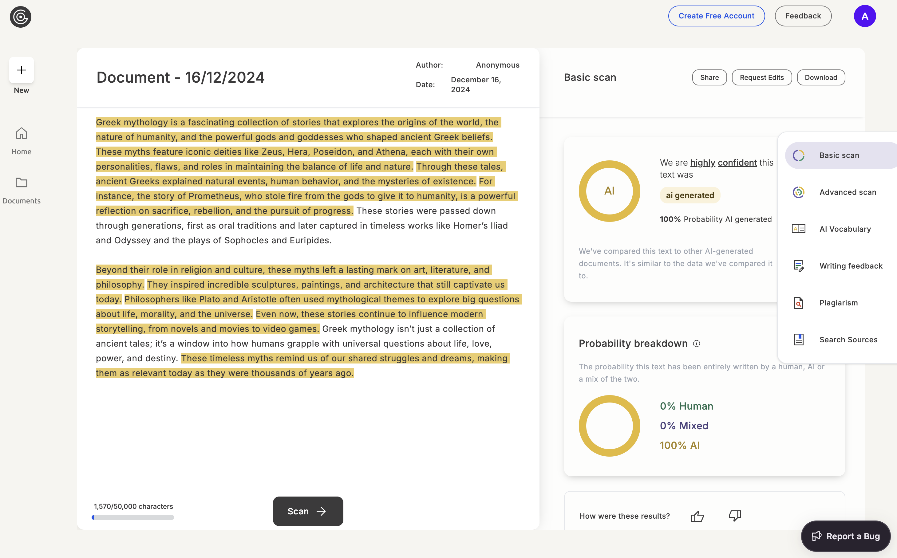Screen dimensions: 897x558
Task: Select Advanced scan from the menu
Action: tap(848, 192)
